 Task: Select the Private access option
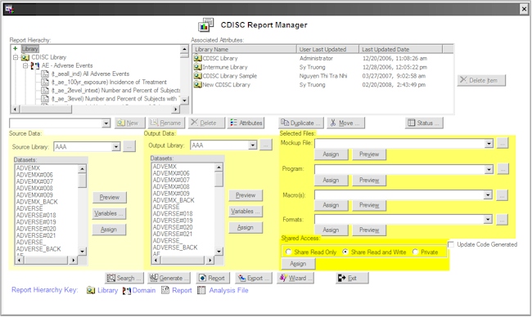click(x=415, y=252)
